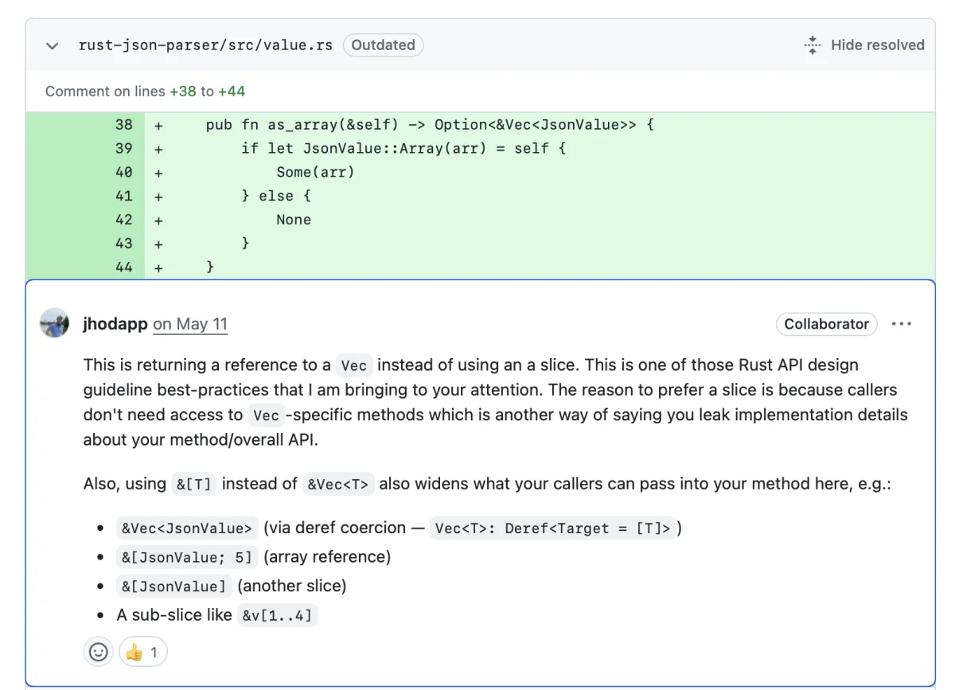Click 'pub fn as_array(&self)' code line

430,125
